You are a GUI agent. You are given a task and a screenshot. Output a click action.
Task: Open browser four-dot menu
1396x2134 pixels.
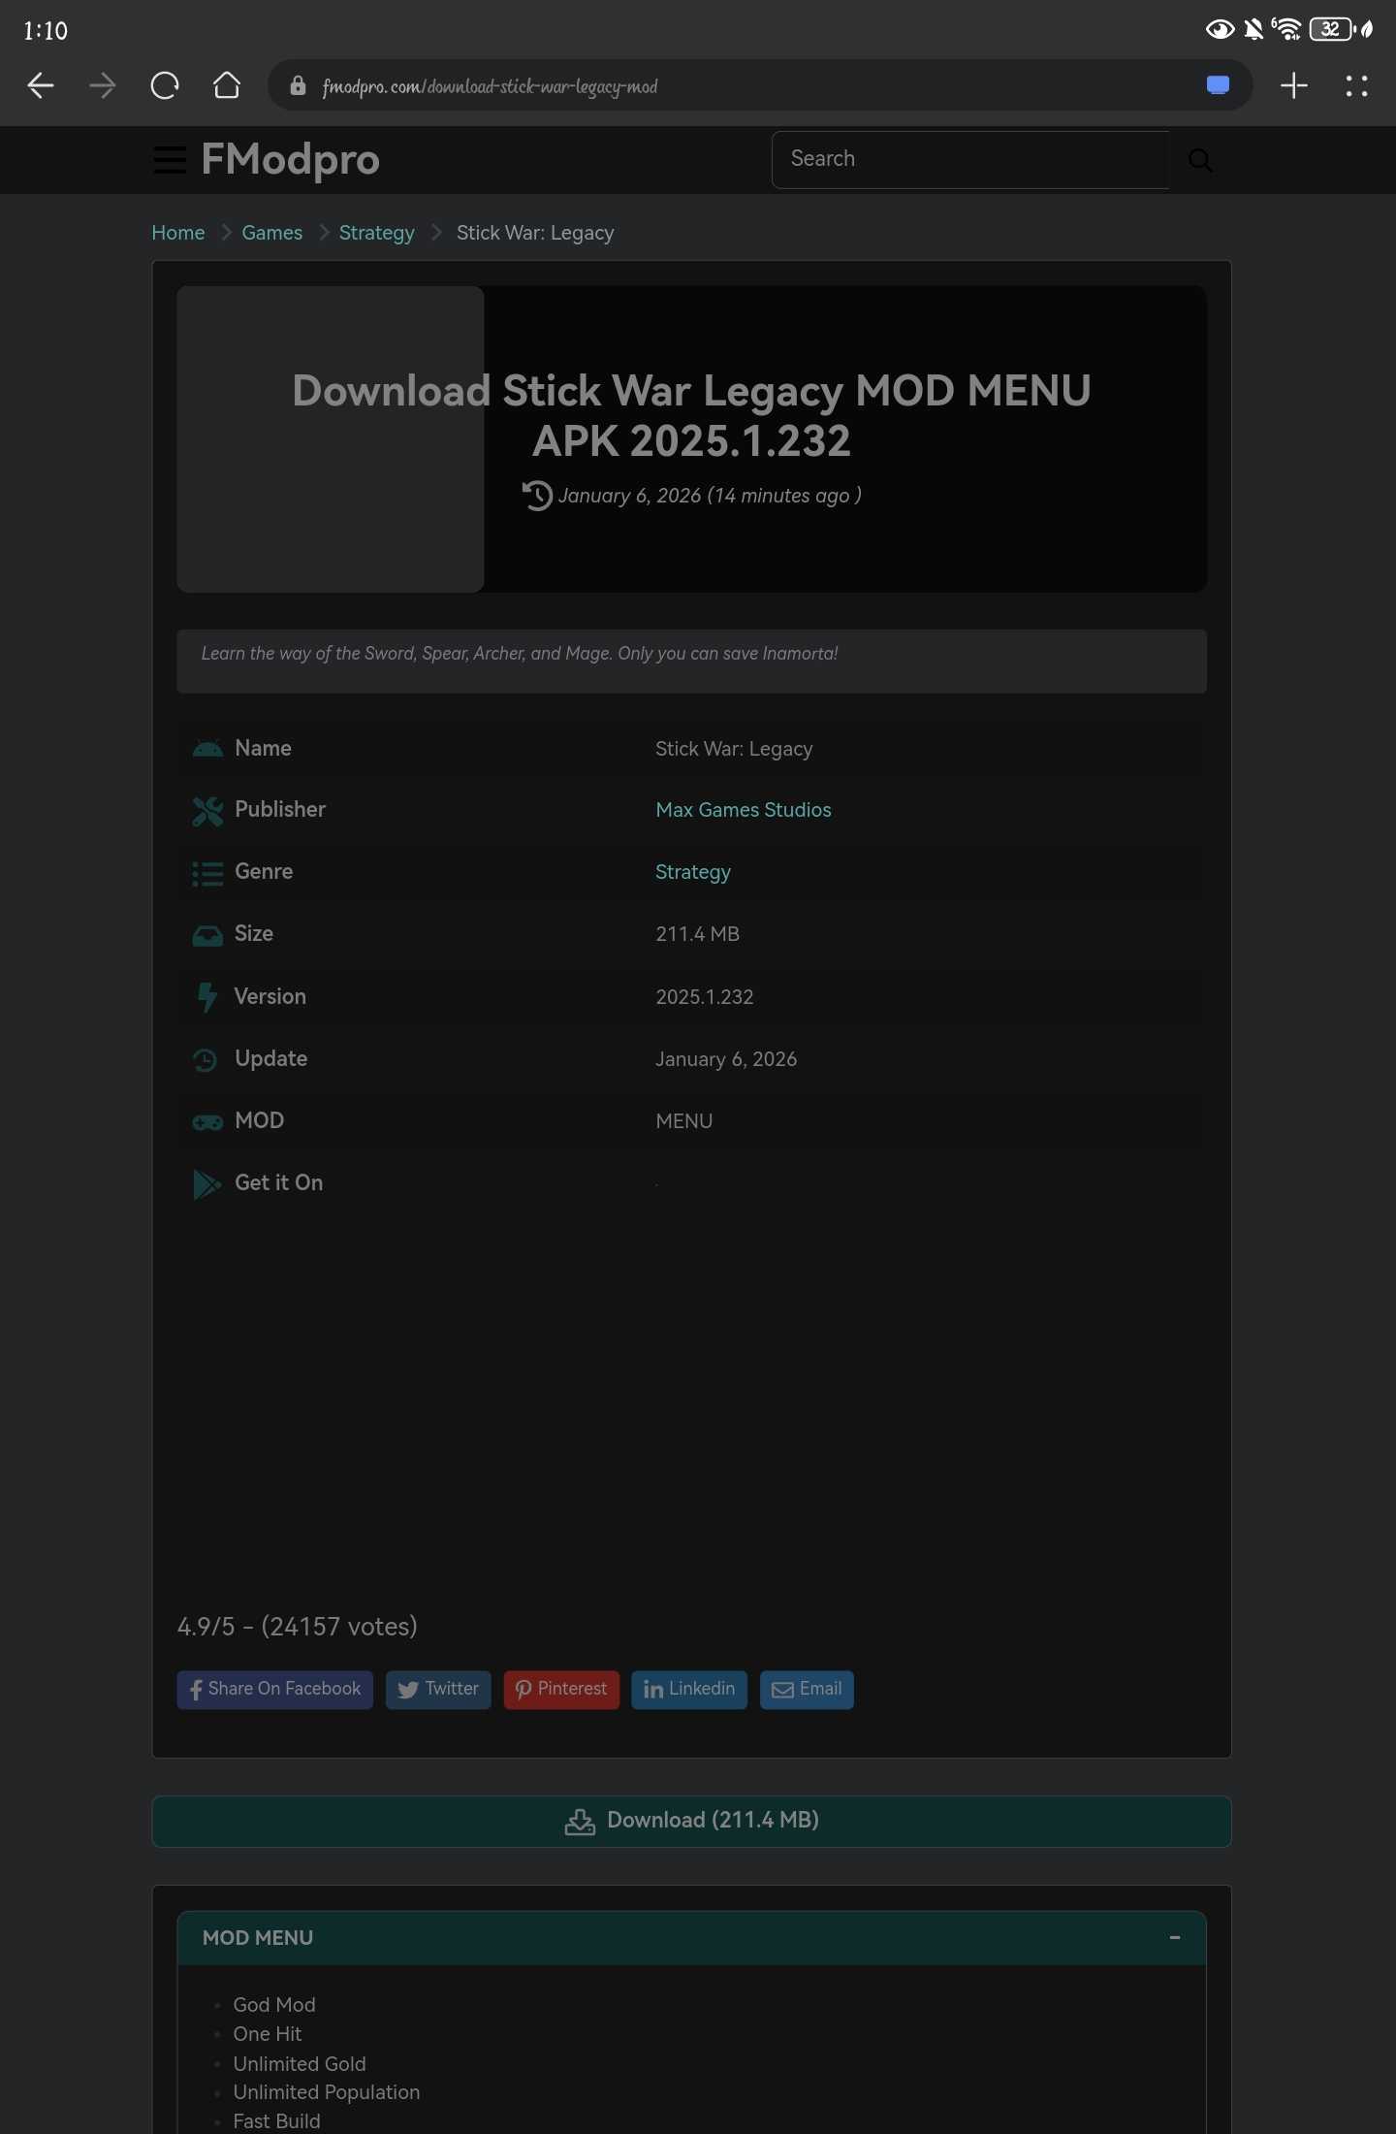(x=1356, y=86)
